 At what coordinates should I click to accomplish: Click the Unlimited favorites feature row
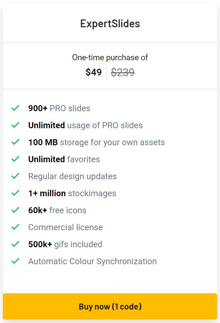pos(64,159)
